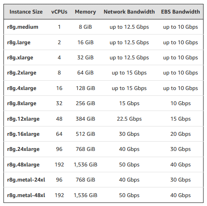Click the Memory column header
This screenshot has width=207, height=206.
point(85,12)
